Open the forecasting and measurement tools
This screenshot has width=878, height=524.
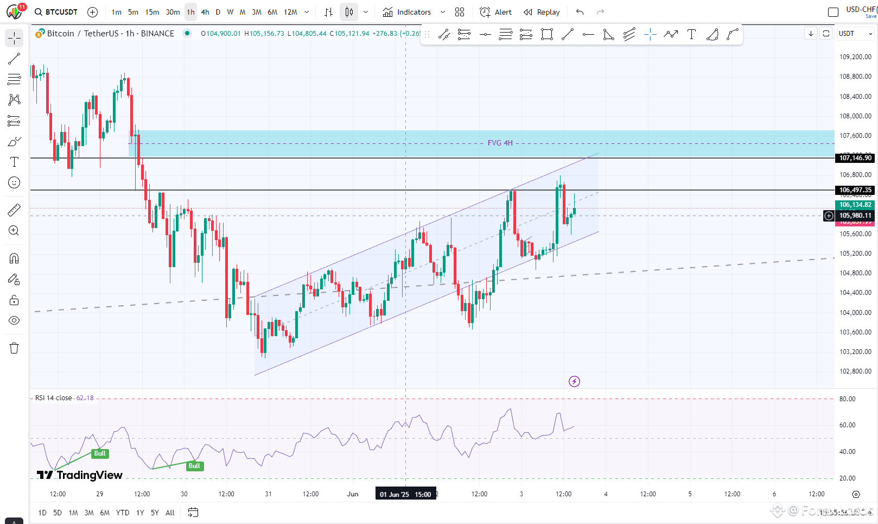(14, 121)
